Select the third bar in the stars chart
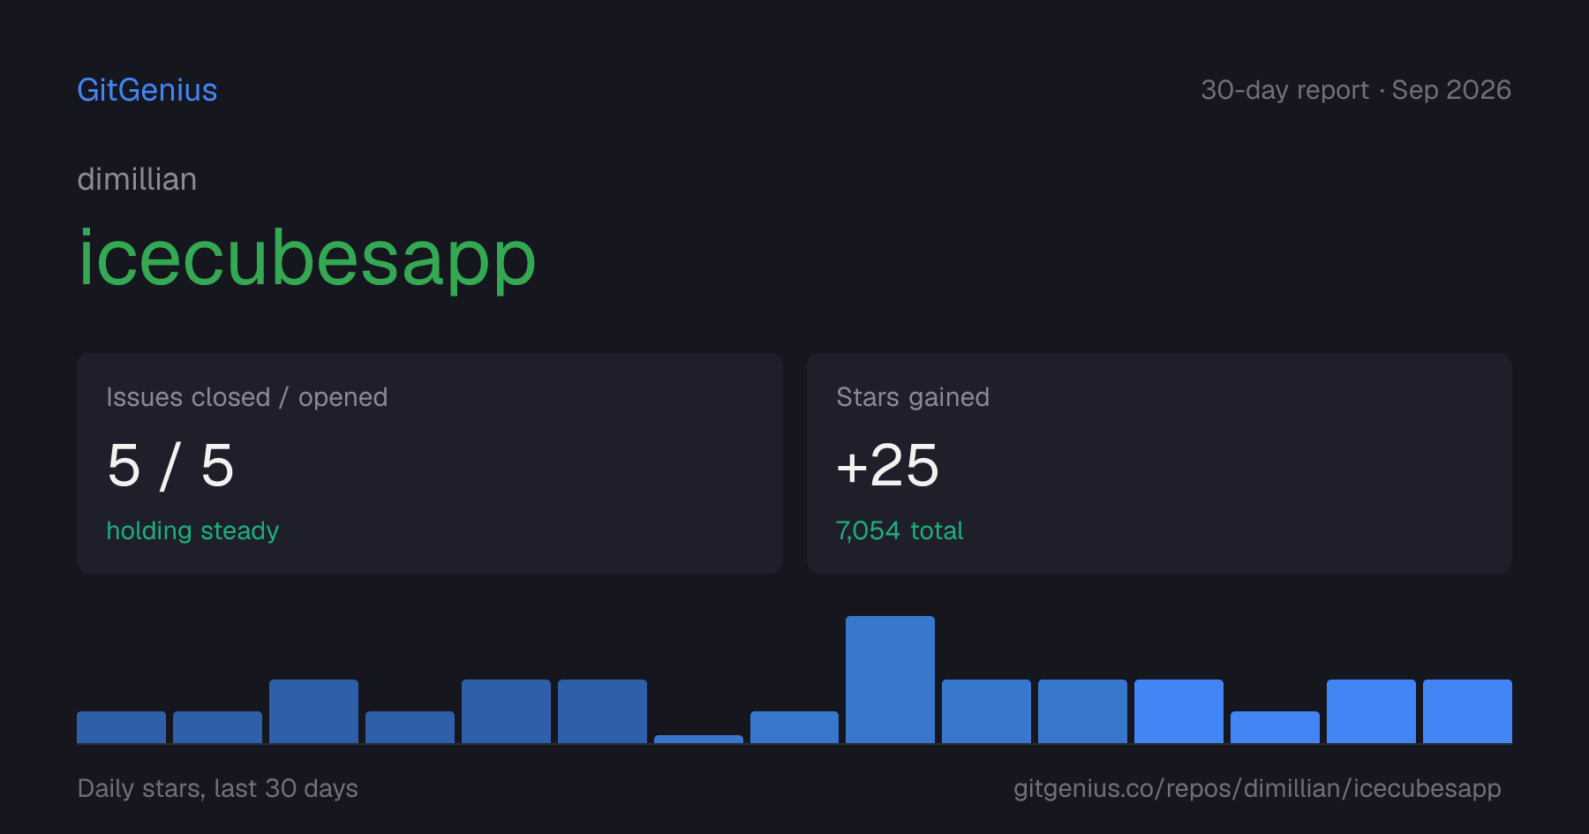Image resolution: width=1589 pixels, height=834 pixels. (x=313, y=711)
